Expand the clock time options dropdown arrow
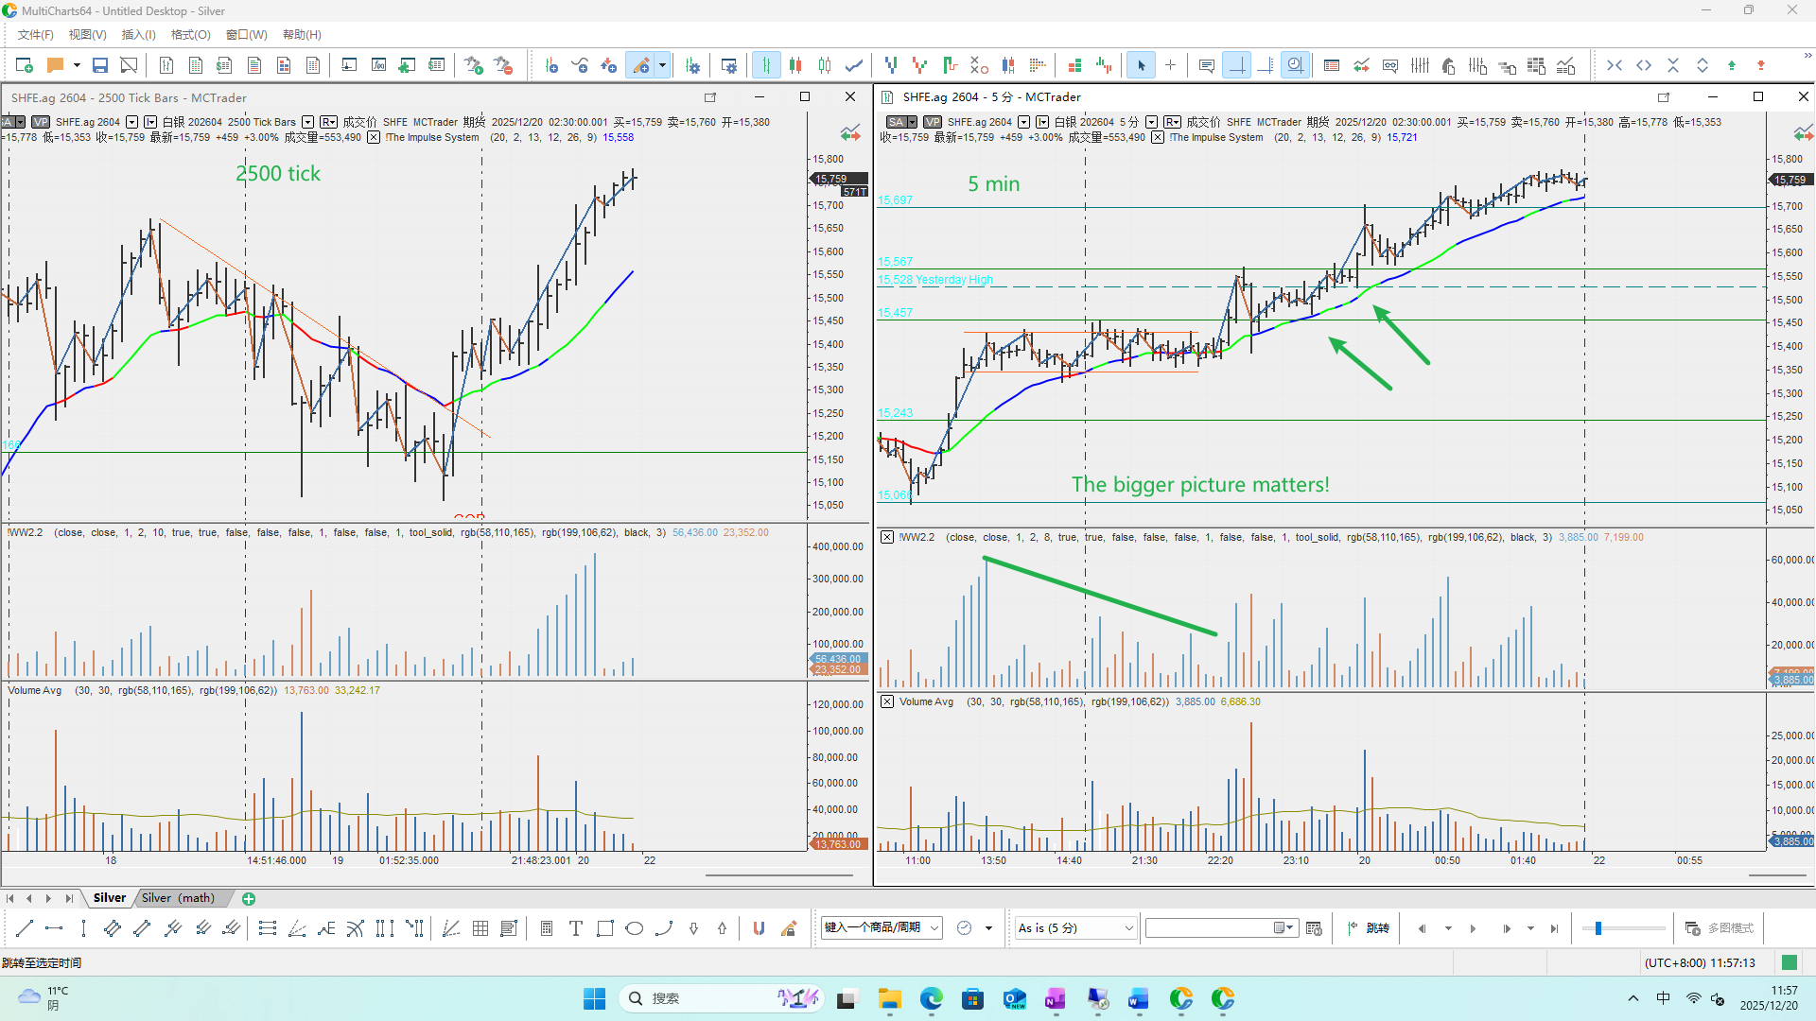The width and height of the screenshot is (1816, 1021). point(988,928)
